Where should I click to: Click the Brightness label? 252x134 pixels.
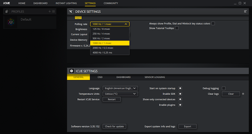pos(81,29)
